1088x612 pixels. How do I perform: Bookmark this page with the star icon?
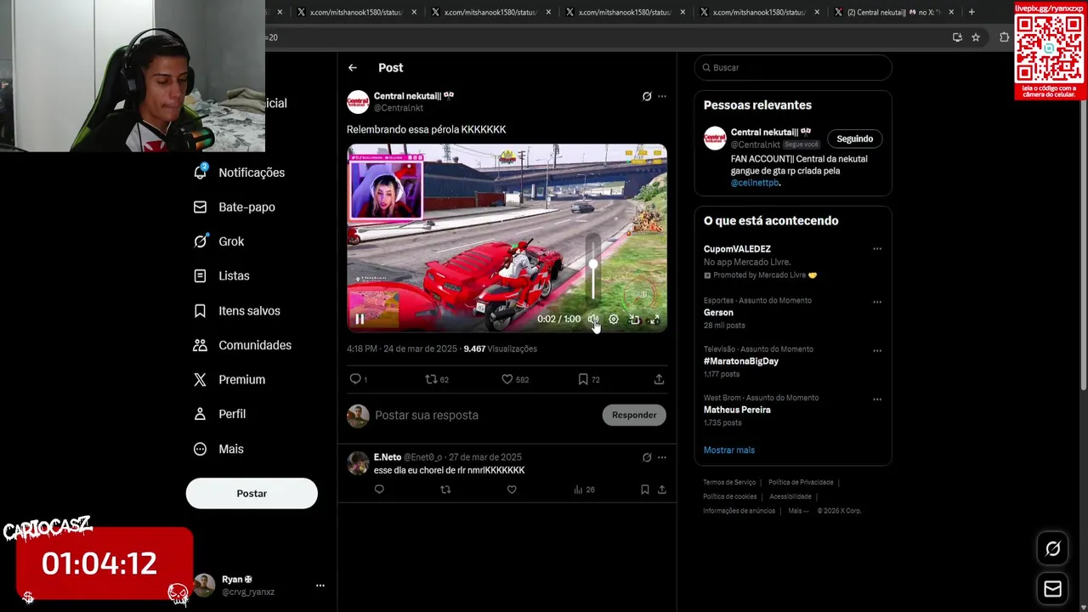pyautogui.click(x=976, y=37)
